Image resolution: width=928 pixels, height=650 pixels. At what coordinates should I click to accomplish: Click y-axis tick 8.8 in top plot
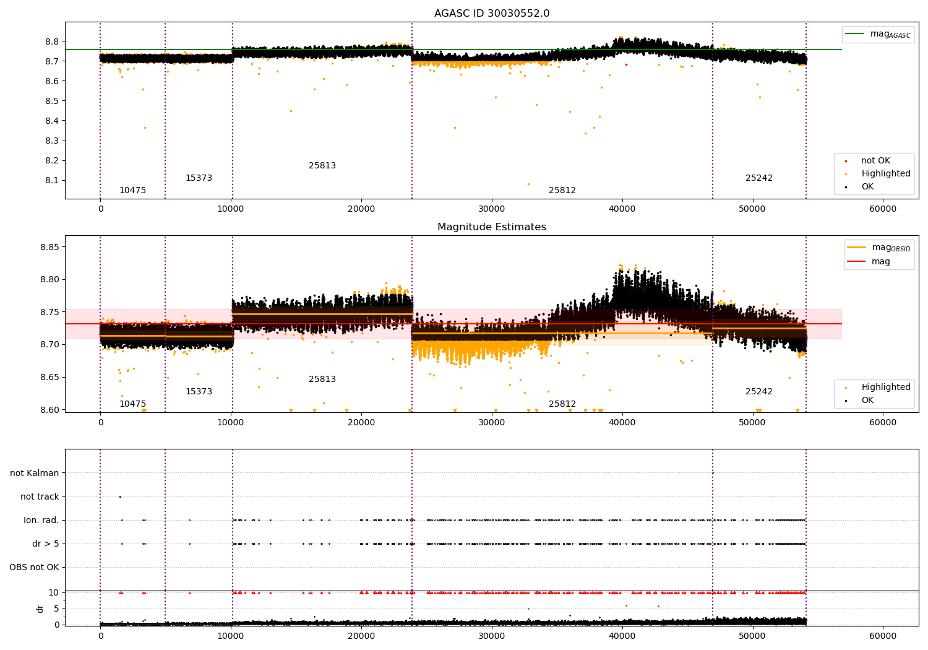pos(52,41)
